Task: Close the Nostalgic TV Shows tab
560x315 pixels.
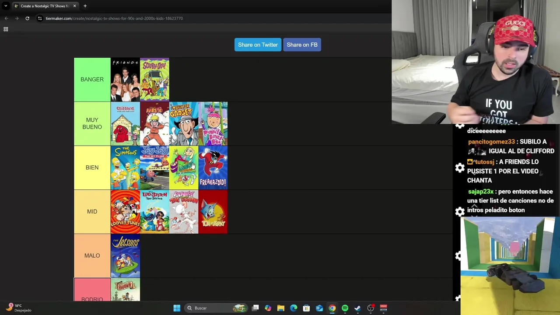Action: coord(74,6)
